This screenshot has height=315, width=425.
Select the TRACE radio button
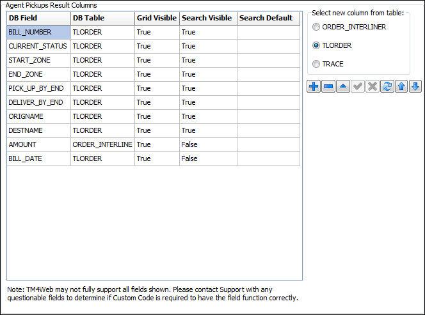coord(316,64)
